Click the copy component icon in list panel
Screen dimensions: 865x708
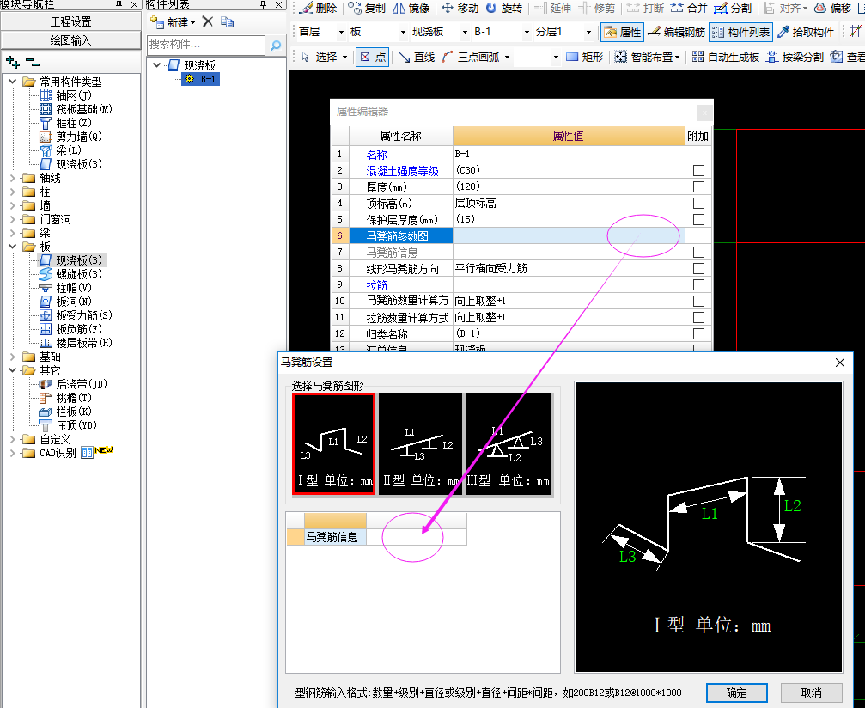(227, 22)
